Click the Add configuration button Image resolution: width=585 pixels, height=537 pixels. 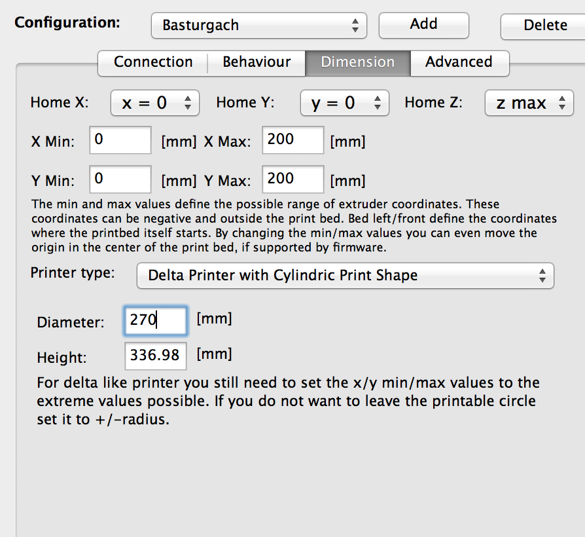(x=423, y=24)
